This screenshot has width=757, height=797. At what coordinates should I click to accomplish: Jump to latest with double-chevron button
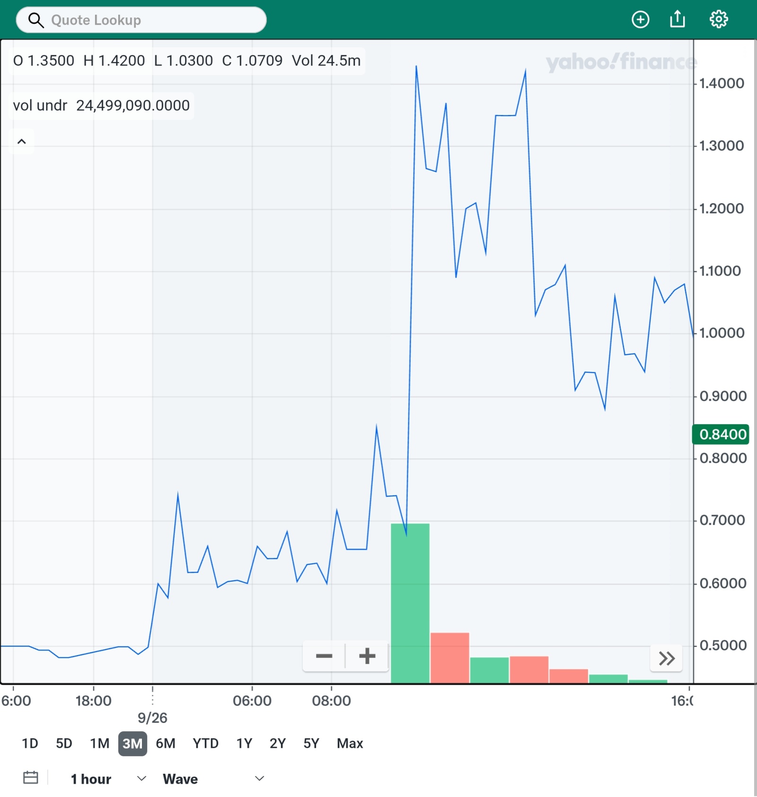click(x=666, y=658)
